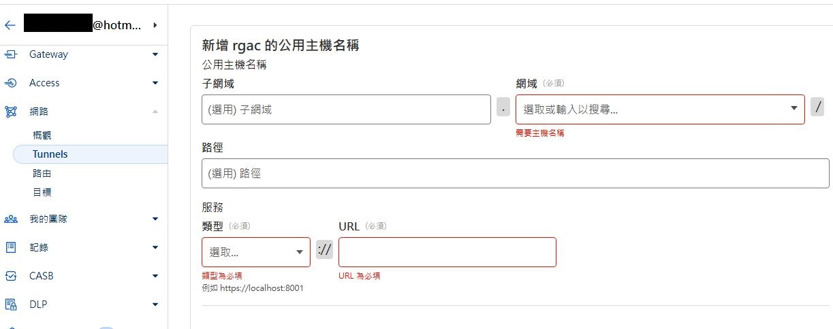Collapse the 網路 section chevron
Image resolution: width=833 pixels, height=329 pixels.
click(x=155, y=111)
